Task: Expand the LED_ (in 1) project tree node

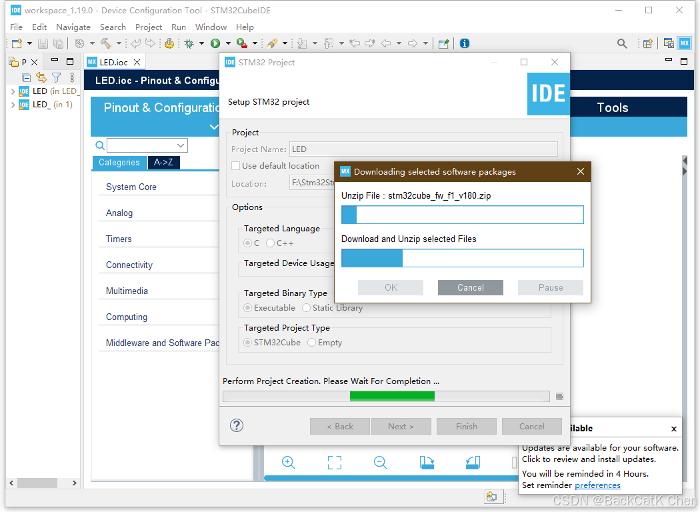Action: pos(13,105)
